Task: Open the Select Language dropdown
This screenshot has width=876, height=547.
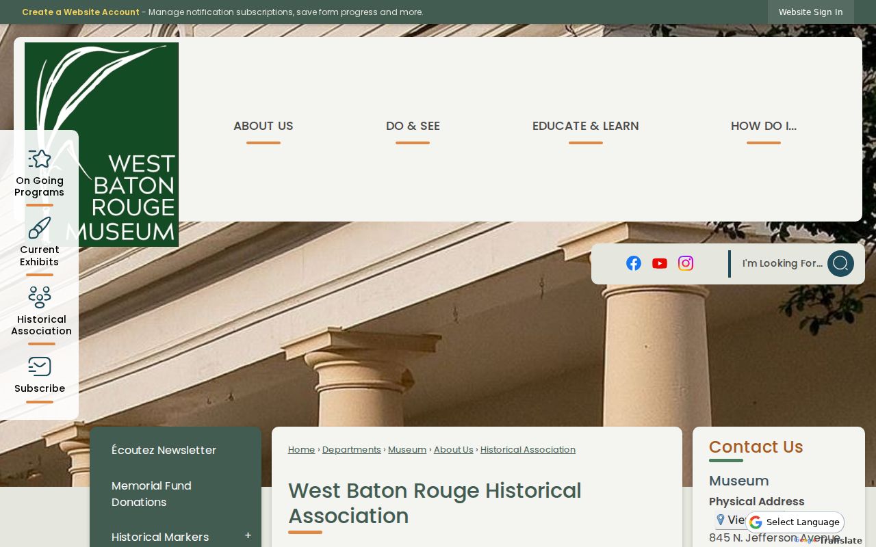Action: (795, 522)
